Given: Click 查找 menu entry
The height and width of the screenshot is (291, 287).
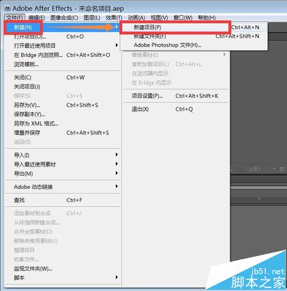Looking at the screenshot, I should click(x=63, y=200).
